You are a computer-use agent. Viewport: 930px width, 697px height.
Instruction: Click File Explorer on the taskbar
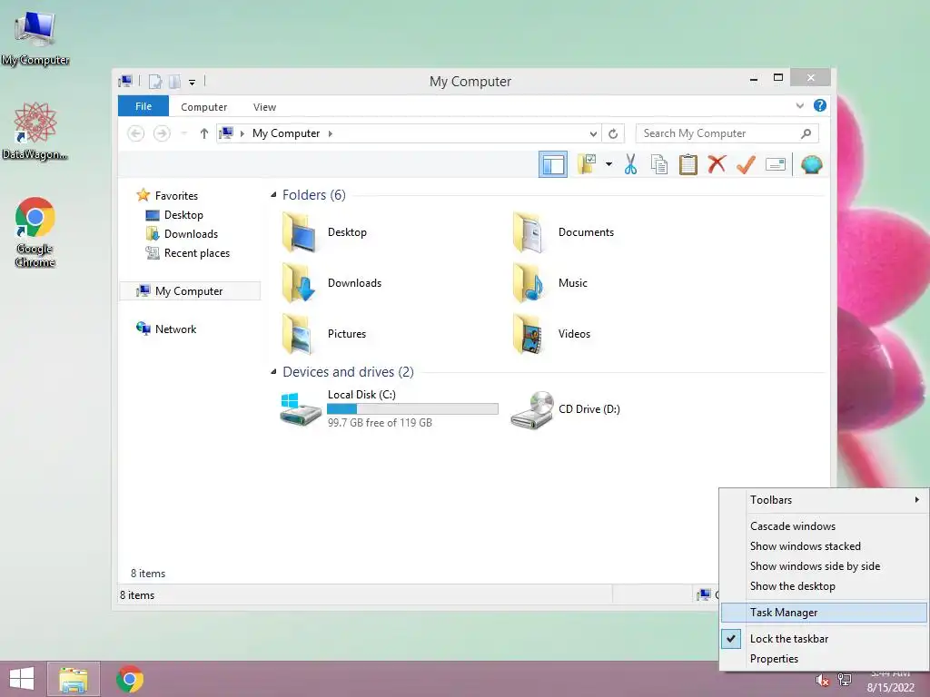(x=74, y=679)
